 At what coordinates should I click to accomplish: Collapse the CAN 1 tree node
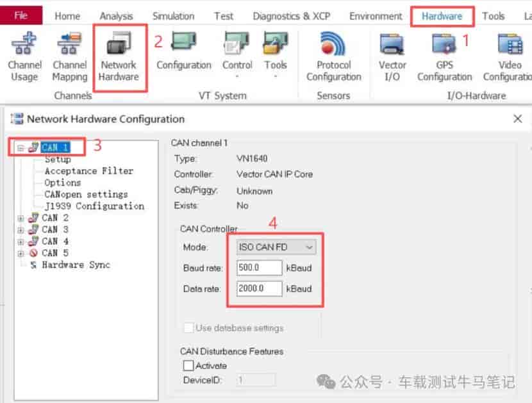21,148
